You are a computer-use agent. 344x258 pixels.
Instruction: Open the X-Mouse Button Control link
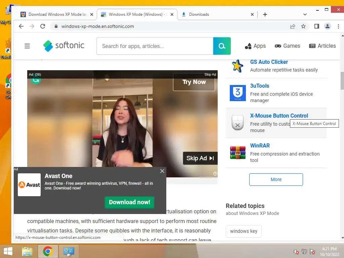click(x=279, y=116)
